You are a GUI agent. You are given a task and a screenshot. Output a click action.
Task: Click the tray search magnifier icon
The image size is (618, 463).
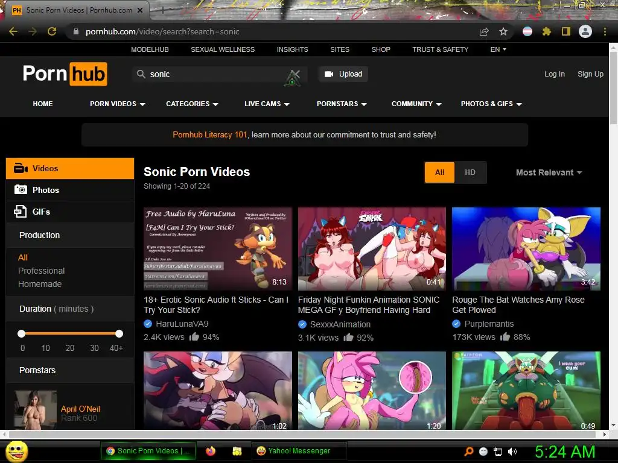(468, 452)
